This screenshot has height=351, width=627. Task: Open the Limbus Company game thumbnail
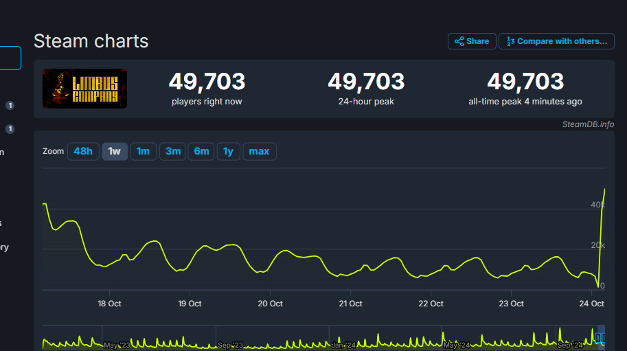[84, 89]
